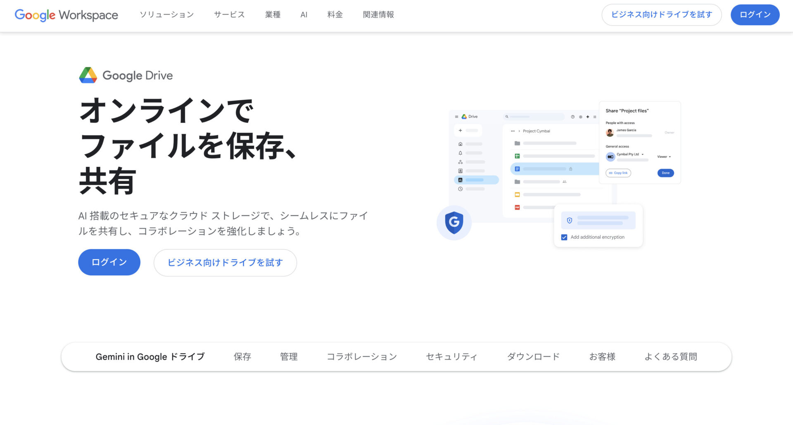The image size is (793, 425).
Task: Select the 管理 tab
Action: pyautogui.click(x=289, y=357)
